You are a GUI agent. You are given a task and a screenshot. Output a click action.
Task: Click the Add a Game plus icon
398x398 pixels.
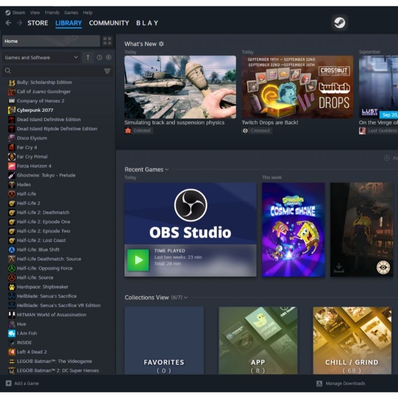(x=8, y=383)
